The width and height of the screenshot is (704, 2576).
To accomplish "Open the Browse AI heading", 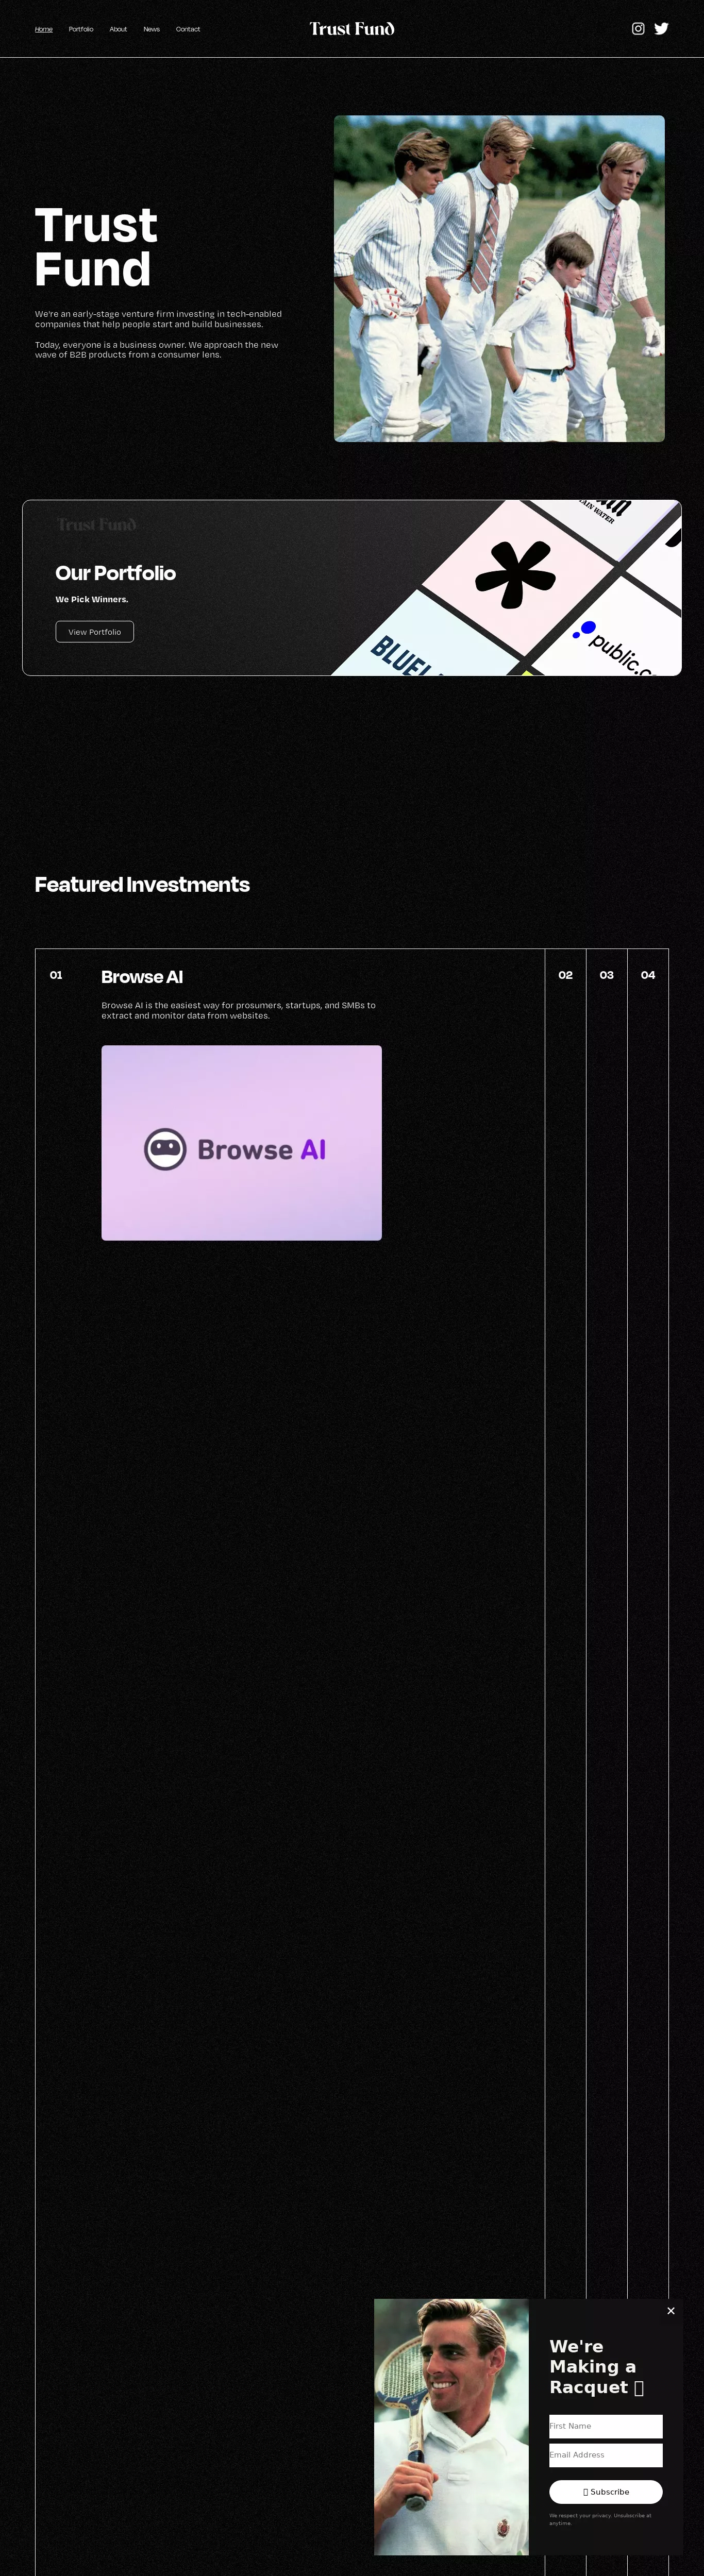I will (142, 977).
